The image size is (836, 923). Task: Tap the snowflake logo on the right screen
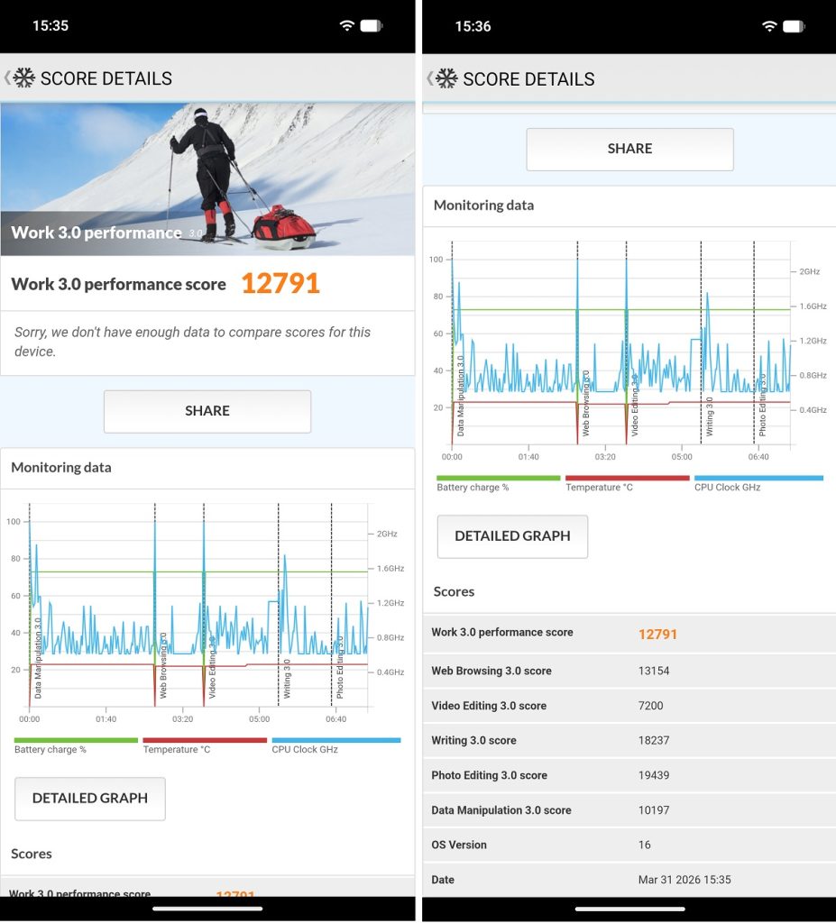click(x=447, y=78)
